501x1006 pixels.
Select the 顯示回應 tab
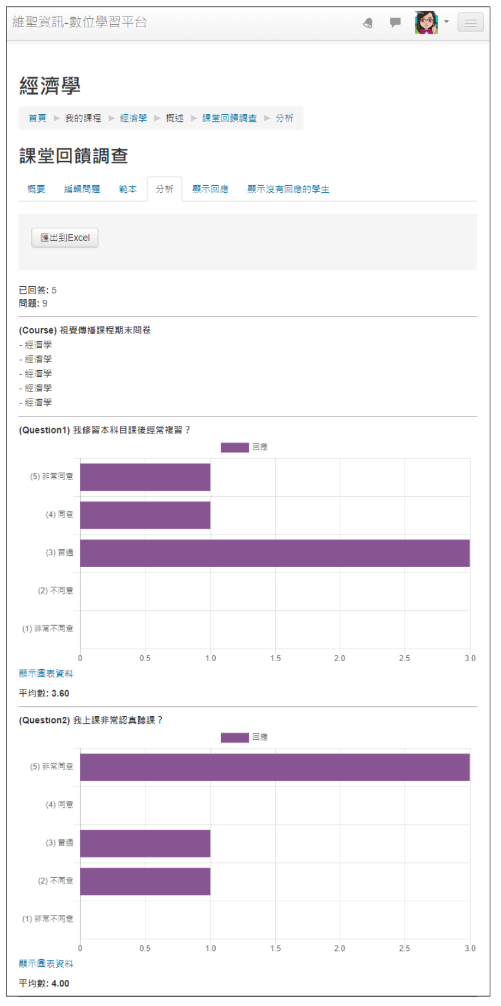[210, 189]
